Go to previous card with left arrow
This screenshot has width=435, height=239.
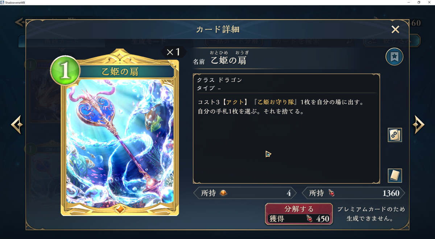click(x=17, y=125)
